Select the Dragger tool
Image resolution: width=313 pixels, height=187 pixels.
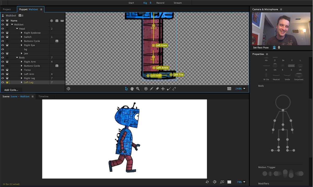(x=163, y=89)
